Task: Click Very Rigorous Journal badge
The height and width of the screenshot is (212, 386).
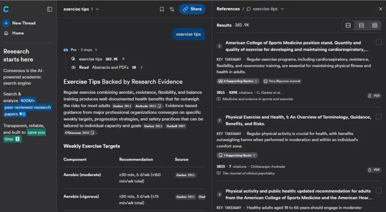Action: pyautogui.click(x=282, y=81)
